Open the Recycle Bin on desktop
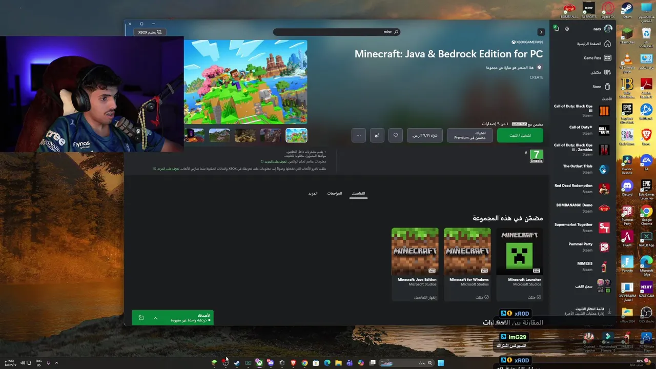The width and height of the screenshot is (656, 369). 646,38
